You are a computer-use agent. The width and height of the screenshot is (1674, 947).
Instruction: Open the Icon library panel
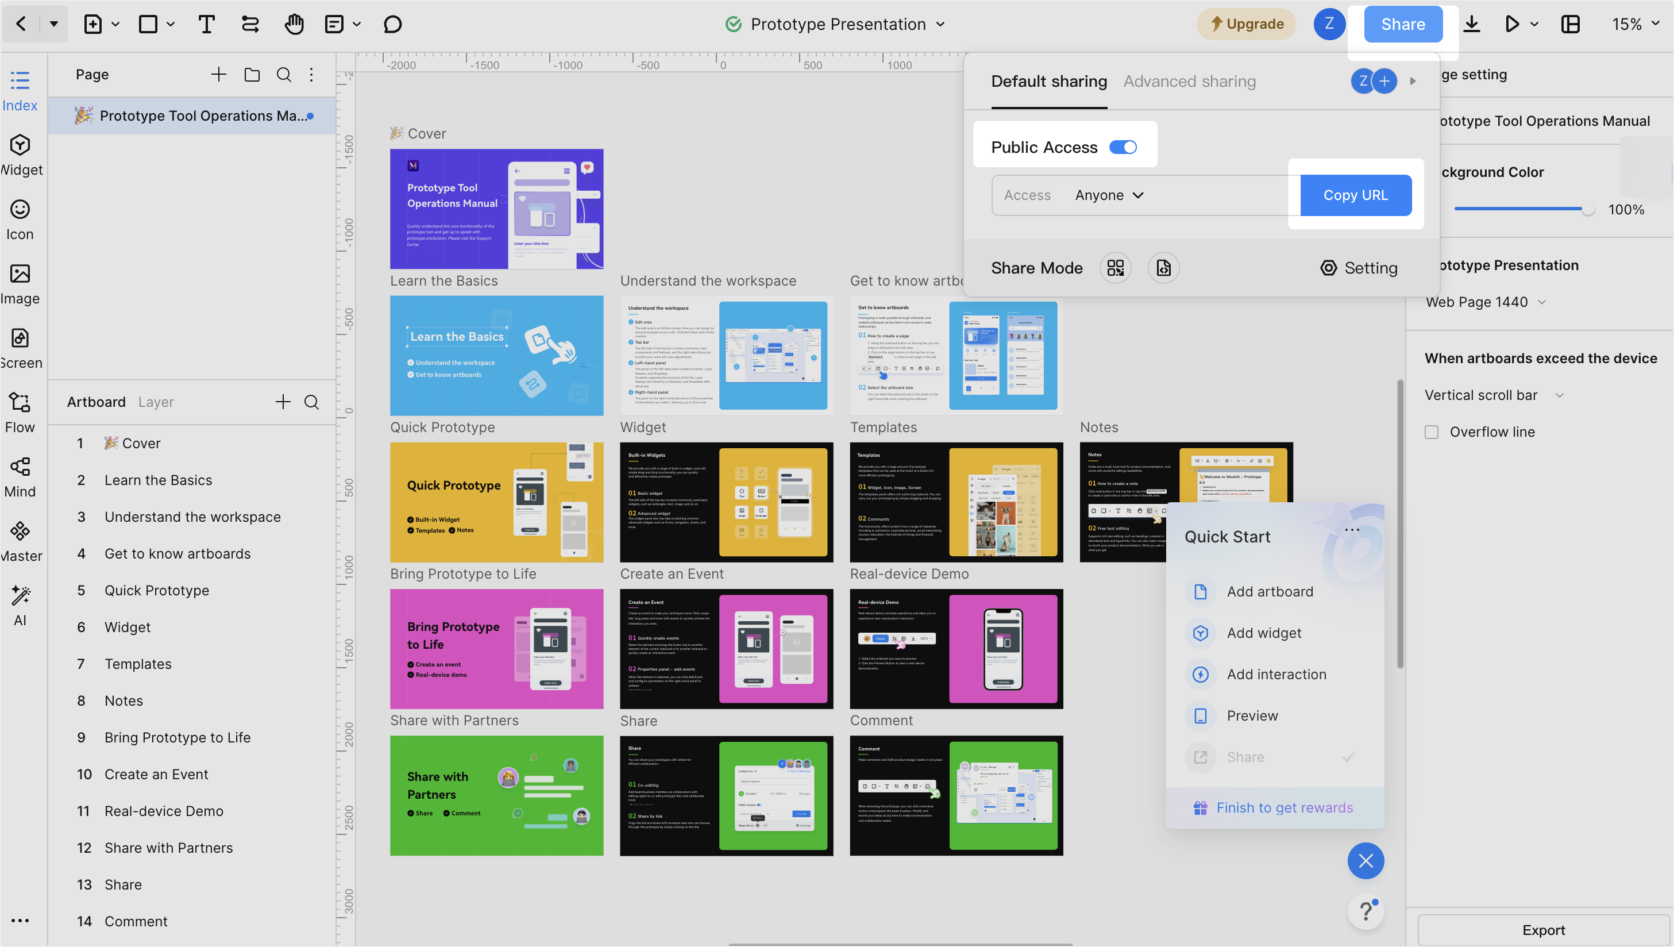20,219
